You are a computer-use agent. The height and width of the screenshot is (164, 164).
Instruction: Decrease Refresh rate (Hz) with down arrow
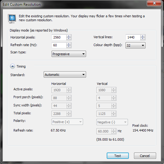click(69, 46)
